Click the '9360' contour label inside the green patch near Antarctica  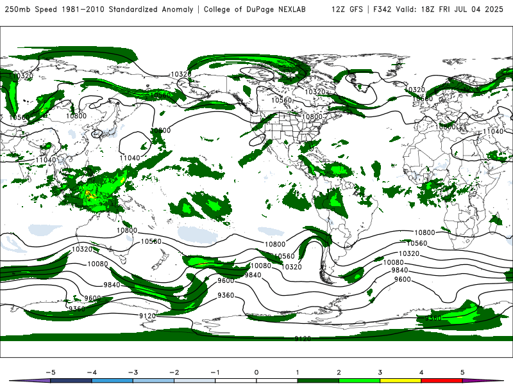tap(433, 318)
